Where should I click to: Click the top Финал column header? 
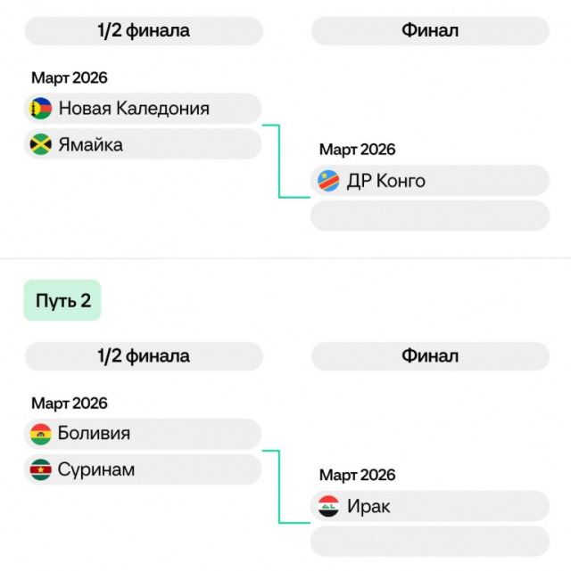point(430,31)
